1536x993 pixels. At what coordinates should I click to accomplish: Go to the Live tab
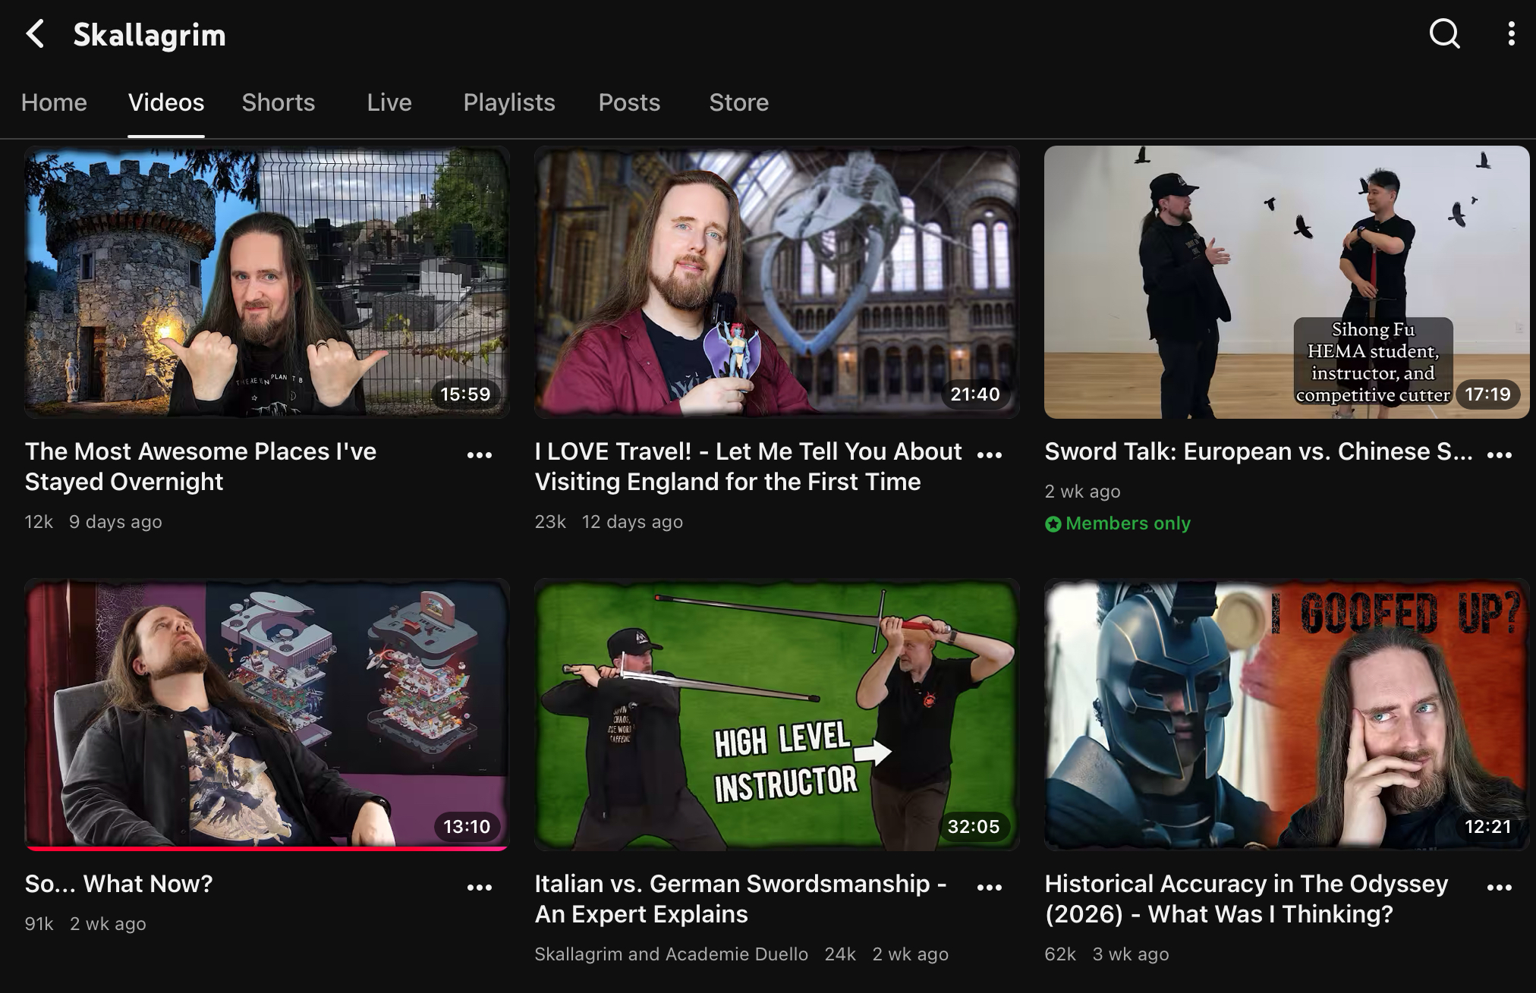(389, 102)
